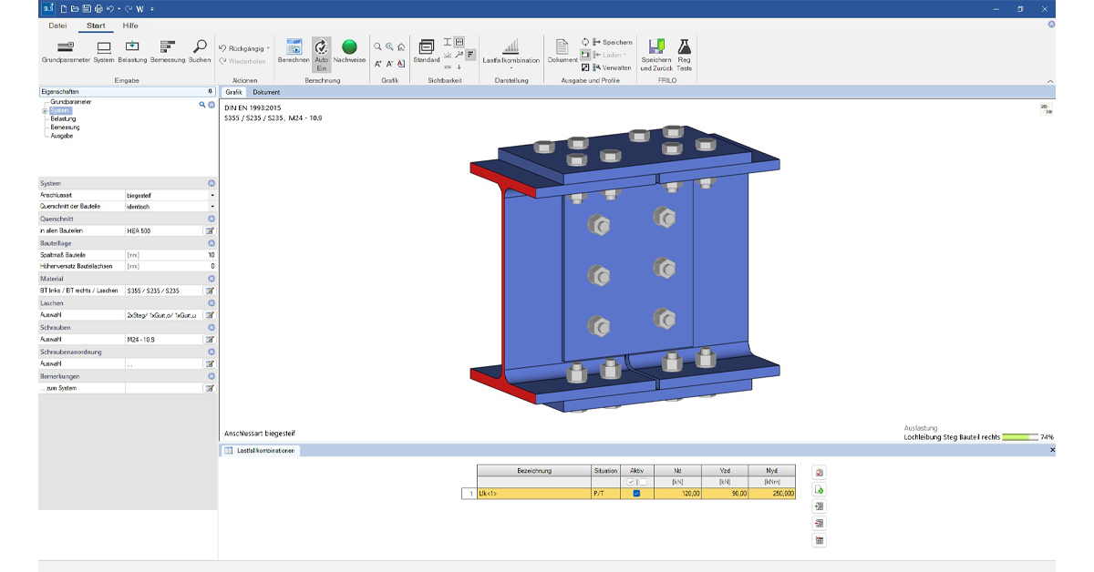
Task: Click the deactivate-all box in Aktiv header
Action: point(642,481)
